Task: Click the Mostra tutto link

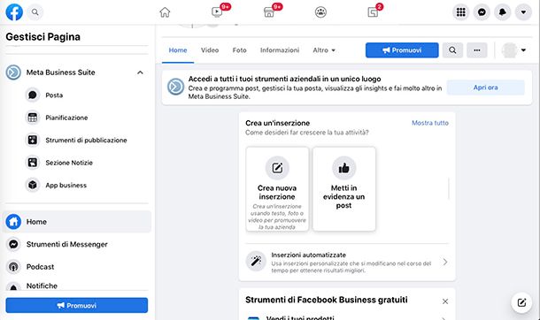Action: point(430,123)
